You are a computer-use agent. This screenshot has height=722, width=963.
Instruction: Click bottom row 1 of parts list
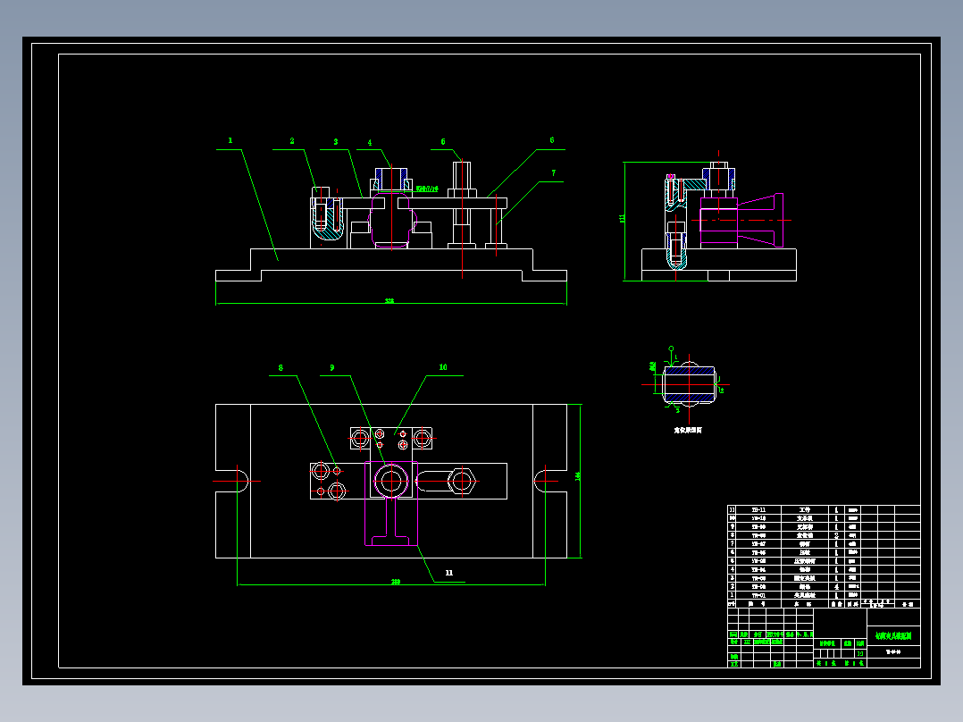824,595
